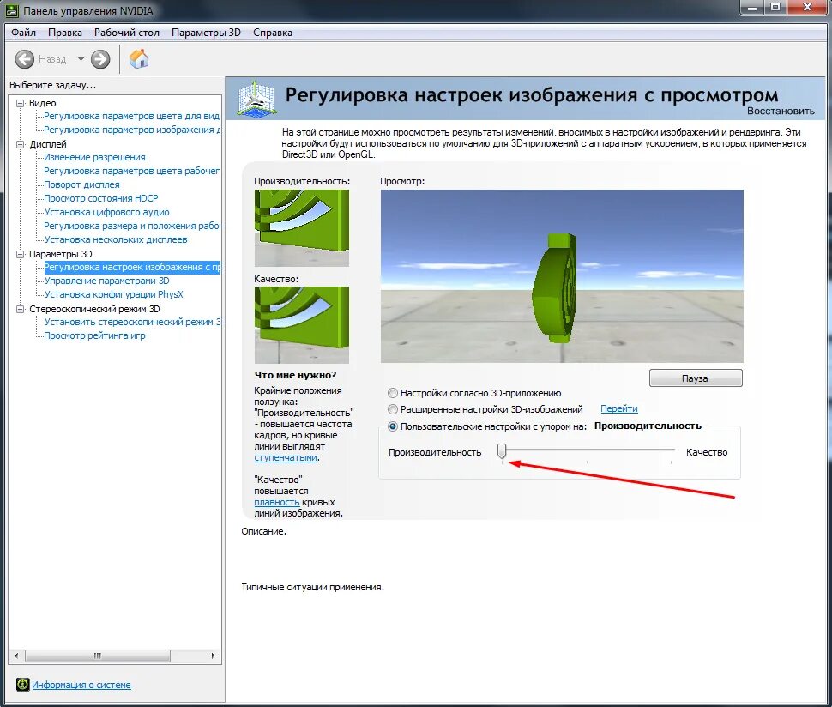
Task: Click the Back arrow icon
Action: point(24,59)
